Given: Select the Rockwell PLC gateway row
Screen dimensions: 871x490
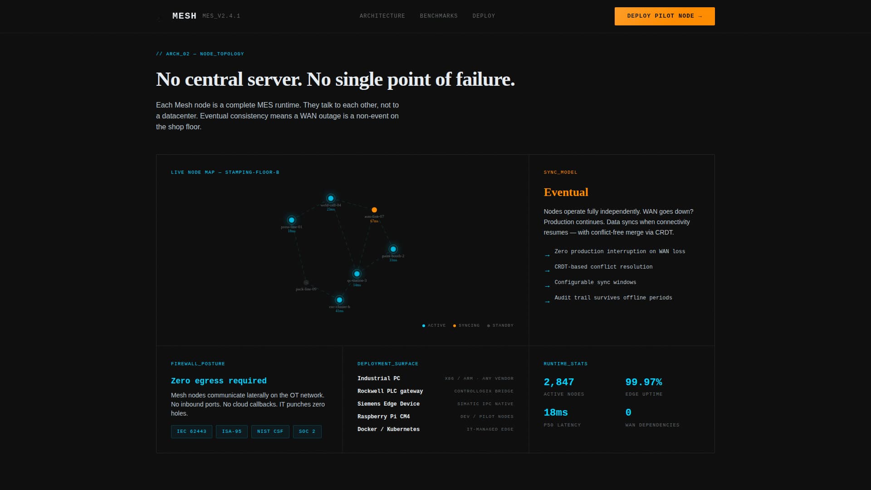Looking at the screenshot, I should tap(435, 391).
